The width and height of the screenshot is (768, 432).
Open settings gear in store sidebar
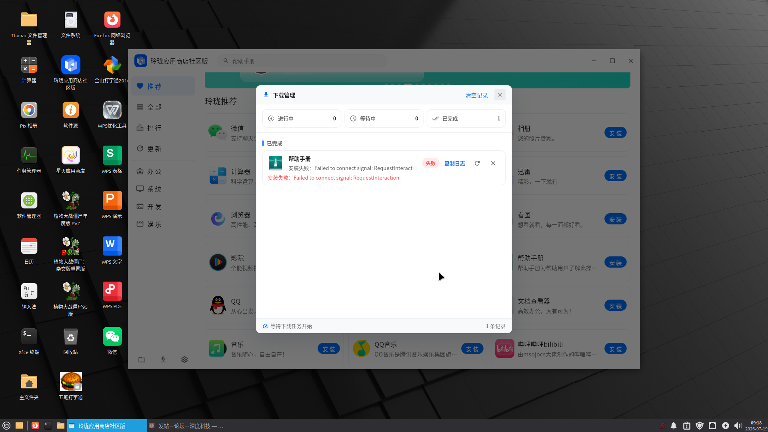point(184,360)
